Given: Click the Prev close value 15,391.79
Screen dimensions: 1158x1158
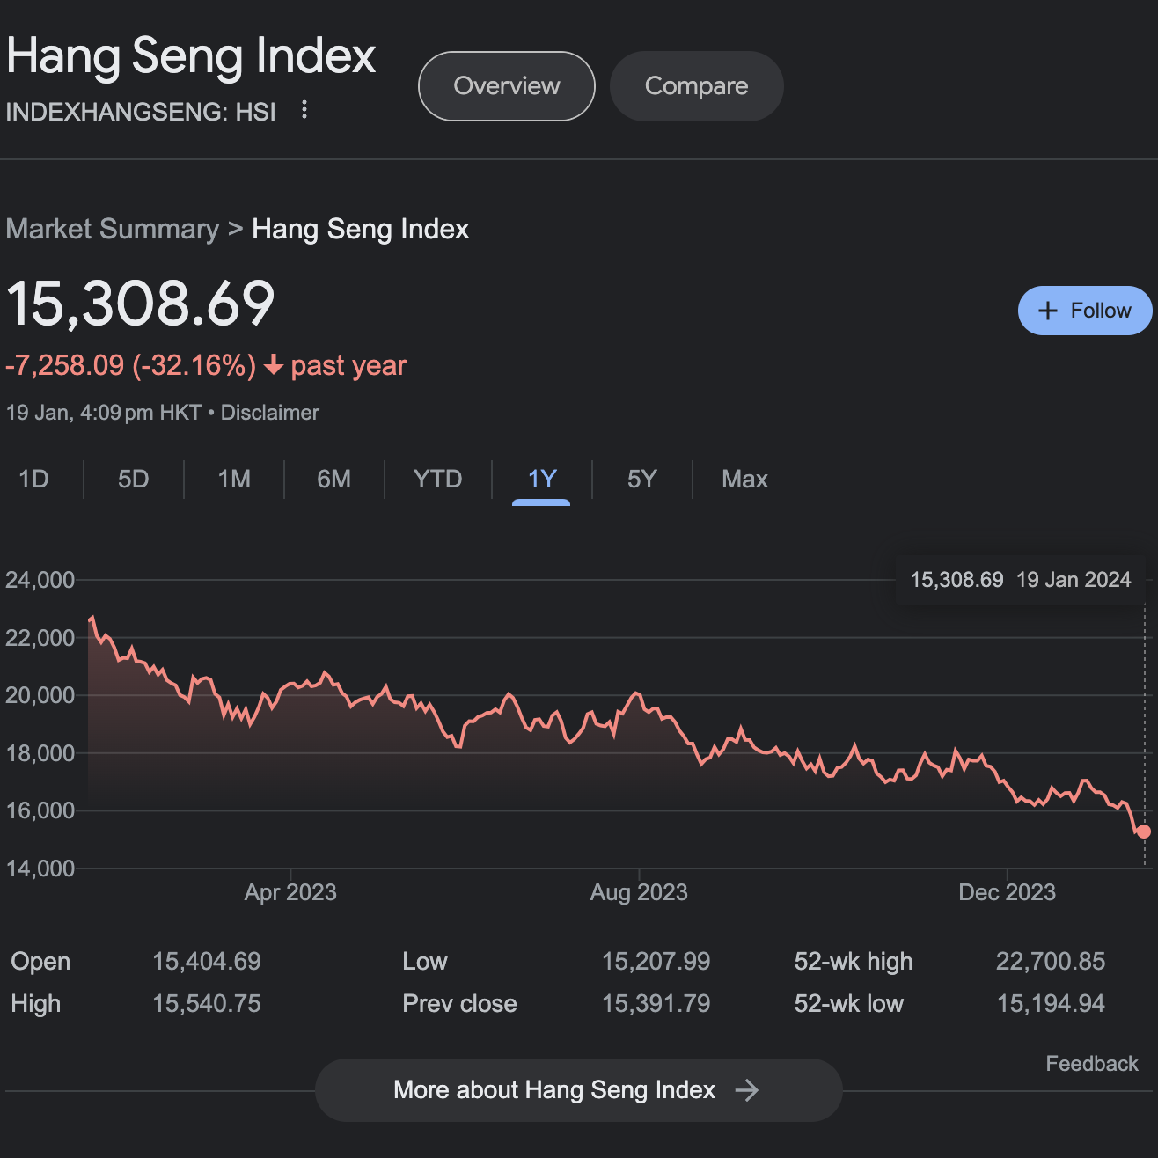Looking at the screenshot, I should click(x=656, y=1003).
